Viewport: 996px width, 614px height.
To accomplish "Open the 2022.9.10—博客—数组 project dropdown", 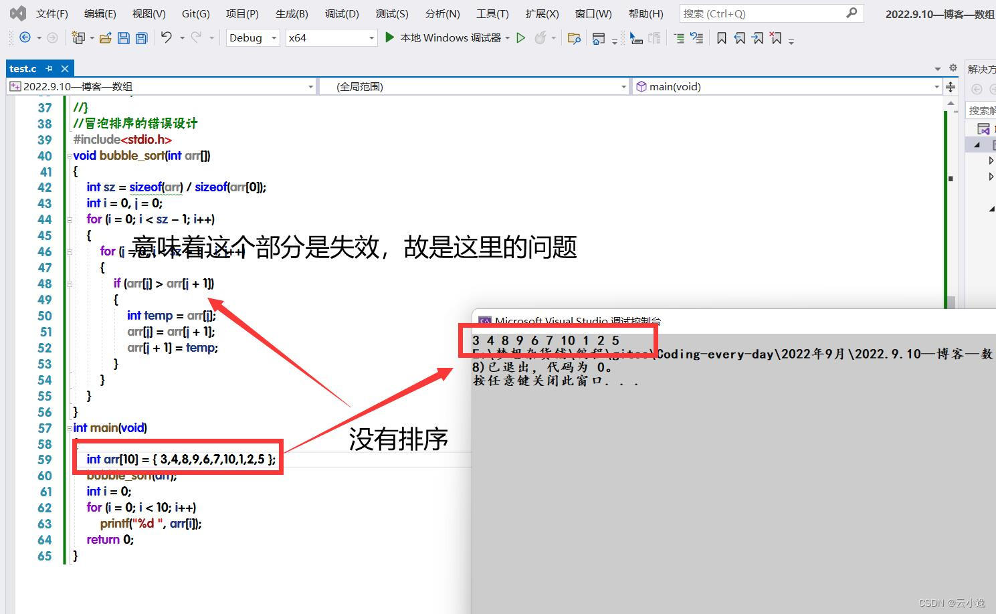I will pyautogui.click(x=161, y=86).
